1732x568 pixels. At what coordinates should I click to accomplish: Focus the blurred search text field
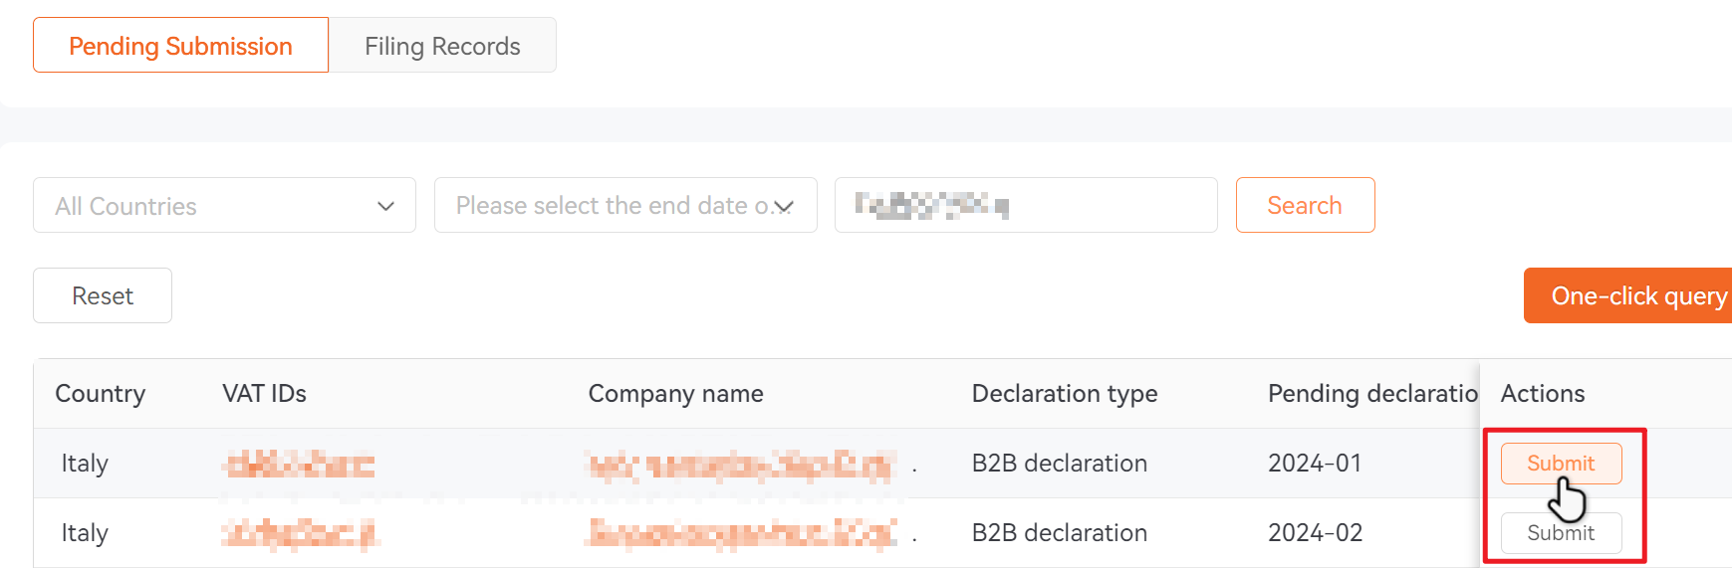1026,205
